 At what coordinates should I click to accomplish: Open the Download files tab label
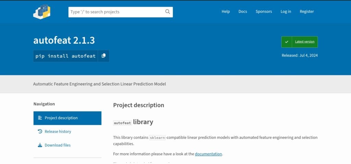pyautogui.click(x=58, y=145)
